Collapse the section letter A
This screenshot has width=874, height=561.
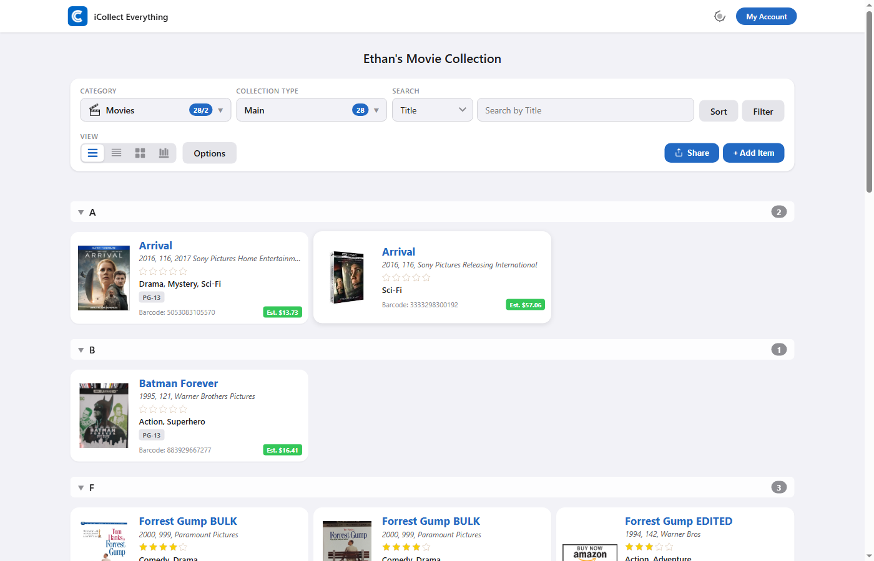(x=81, y=212)
